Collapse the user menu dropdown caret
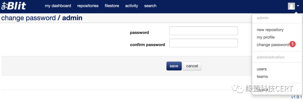 tap(298, 6)
